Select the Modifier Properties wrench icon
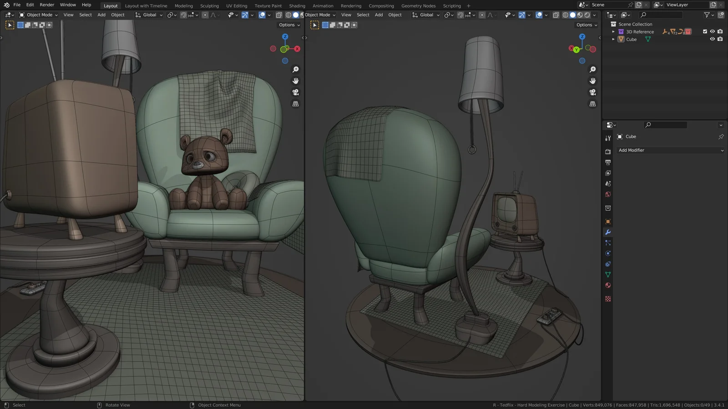Image resolution: width=728 pixels, height=409 pixels. (x=608, y=232)
